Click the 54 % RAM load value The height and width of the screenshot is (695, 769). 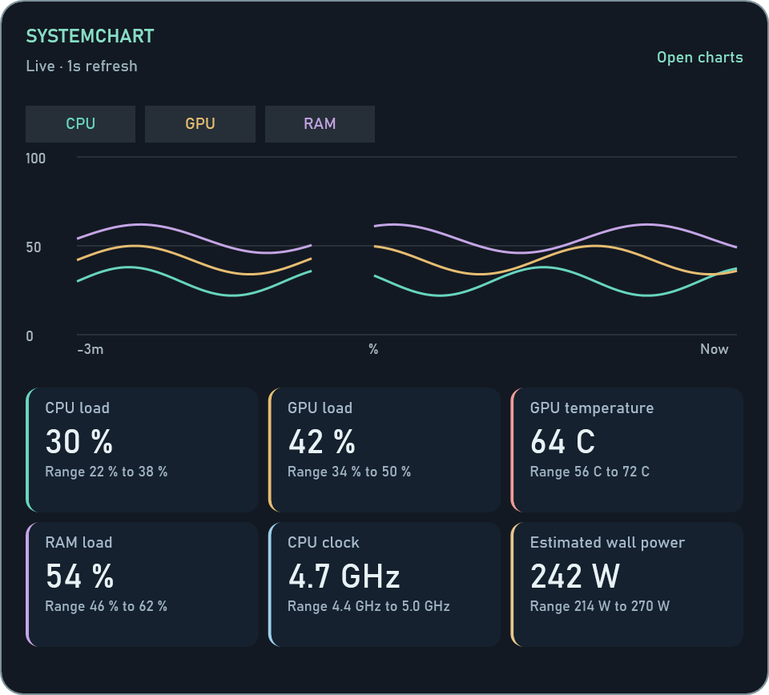(79, 576)
